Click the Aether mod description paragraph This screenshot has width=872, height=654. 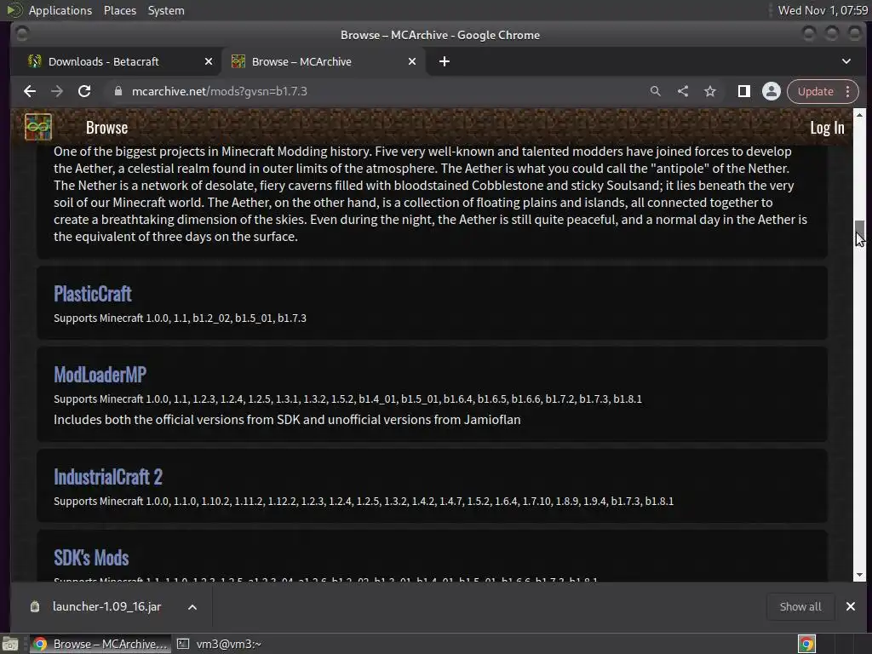(432, 193)
